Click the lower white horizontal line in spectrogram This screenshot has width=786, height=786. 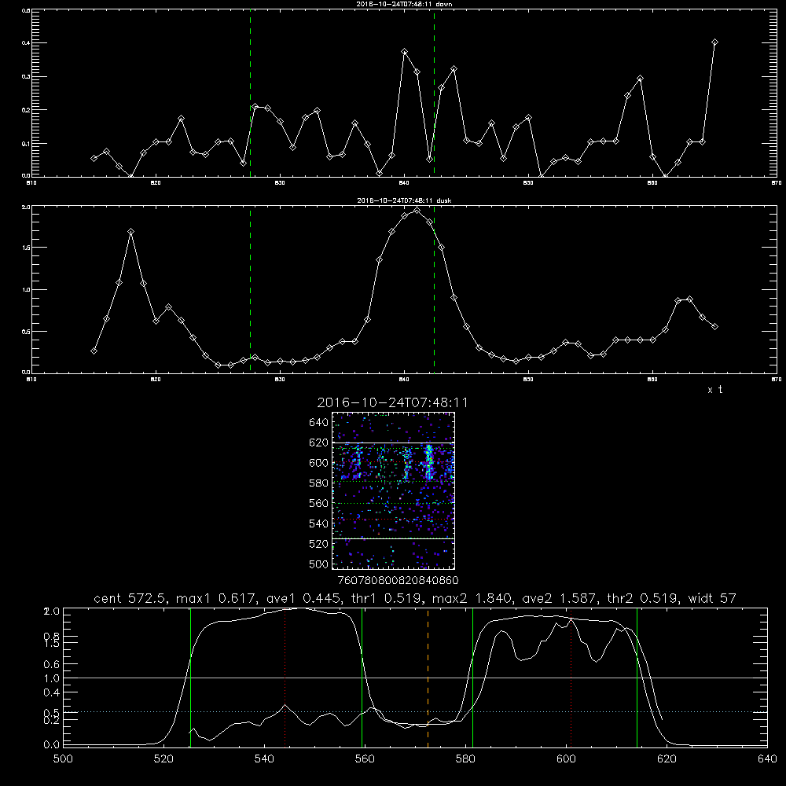[394, 538]
